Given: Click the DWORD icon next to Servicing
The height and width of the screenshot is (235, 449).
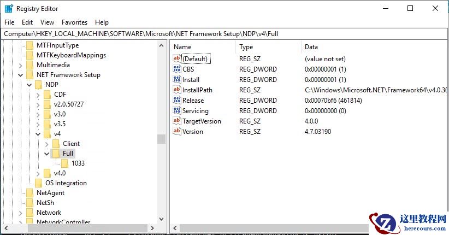Looking at the screenshot, I should (x=177, y=111).
